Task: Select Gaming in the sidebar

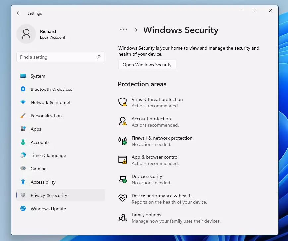Action: [x=61, y=169]
